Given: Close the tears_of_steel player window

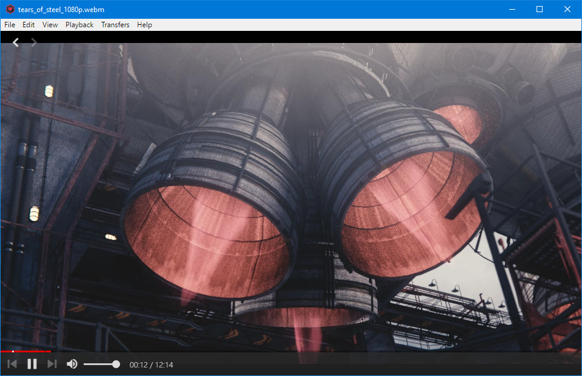Looking at the screenshot, I should [x=567, y=9].
